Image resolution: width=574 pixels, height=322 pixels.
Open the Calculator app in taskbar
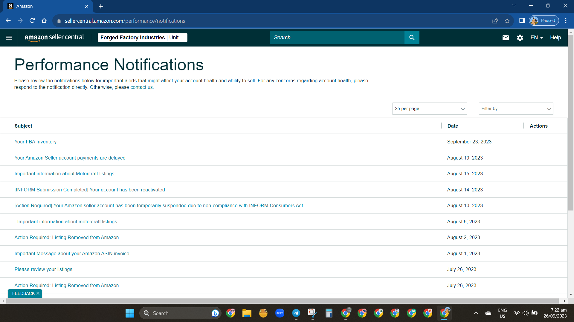(329, 313)
